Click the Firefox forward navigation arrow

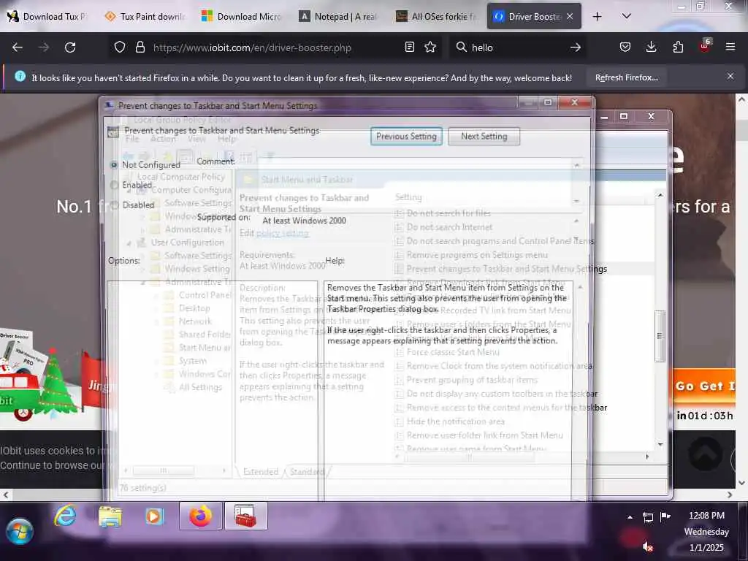point(44,47)
